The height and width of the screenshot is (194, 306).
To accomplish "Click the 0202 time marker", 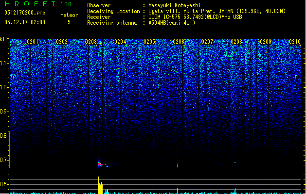I will [62, 42].
